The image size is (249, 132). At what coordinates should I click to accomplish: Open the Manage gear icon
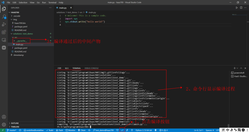(4, 124)
